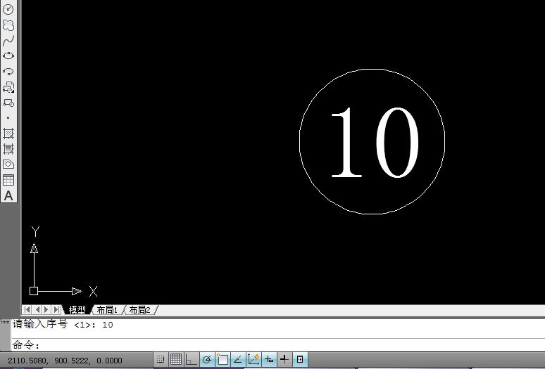Click the 命令: command line input
This screenshot has height=369, width=545.
pyautogui.click(x=278, y=345)
